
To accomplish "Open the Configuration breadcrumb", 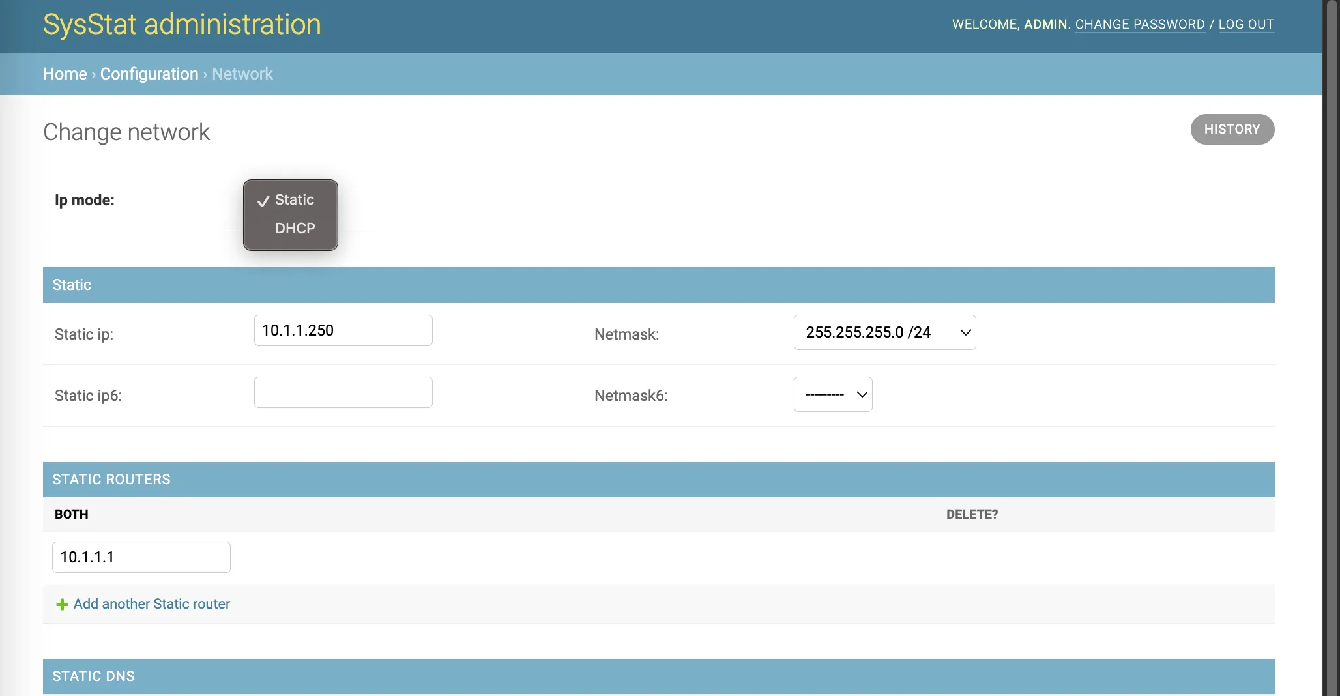I will point(149,74).
